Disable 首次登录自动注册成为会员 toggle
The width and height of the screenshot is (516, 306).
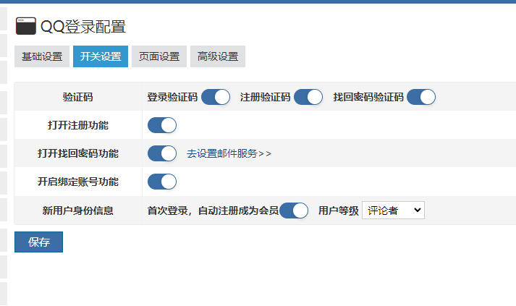click(x=294, y=211)
